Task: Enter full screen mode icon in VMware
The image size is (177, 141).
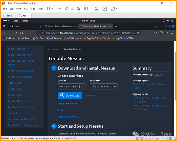Action: (97, 9)
